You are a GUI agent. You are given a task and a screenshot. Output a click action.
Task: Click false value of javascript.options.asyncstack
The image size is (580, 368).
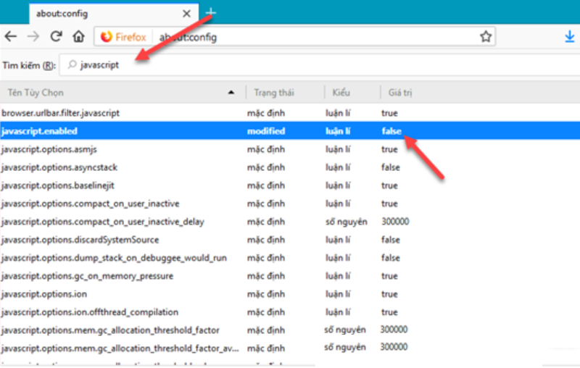391,167
